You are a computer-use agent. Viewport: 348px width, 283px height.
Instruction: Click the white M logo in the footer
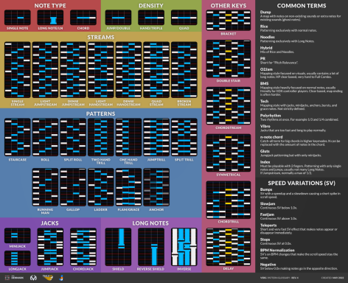click(x=33, y=278)
